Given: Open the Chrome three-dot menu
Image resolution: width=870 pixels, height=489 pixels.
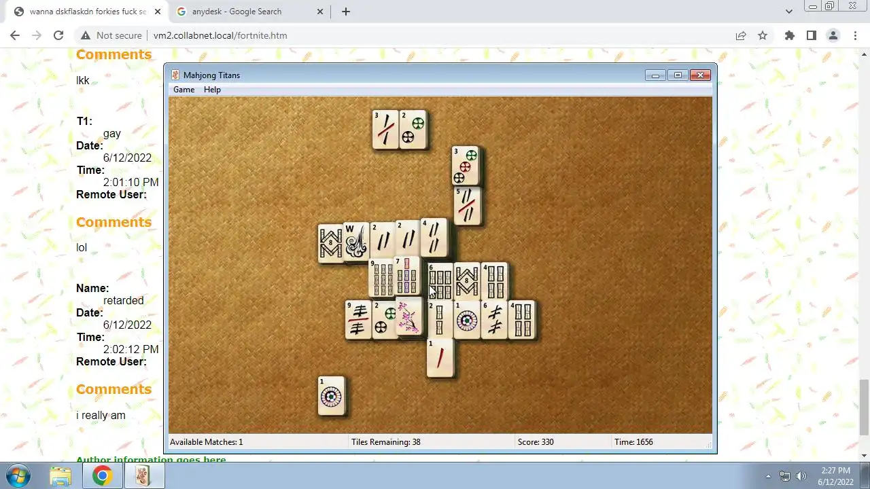Looking at the screenshot, I should pos(855,35).
